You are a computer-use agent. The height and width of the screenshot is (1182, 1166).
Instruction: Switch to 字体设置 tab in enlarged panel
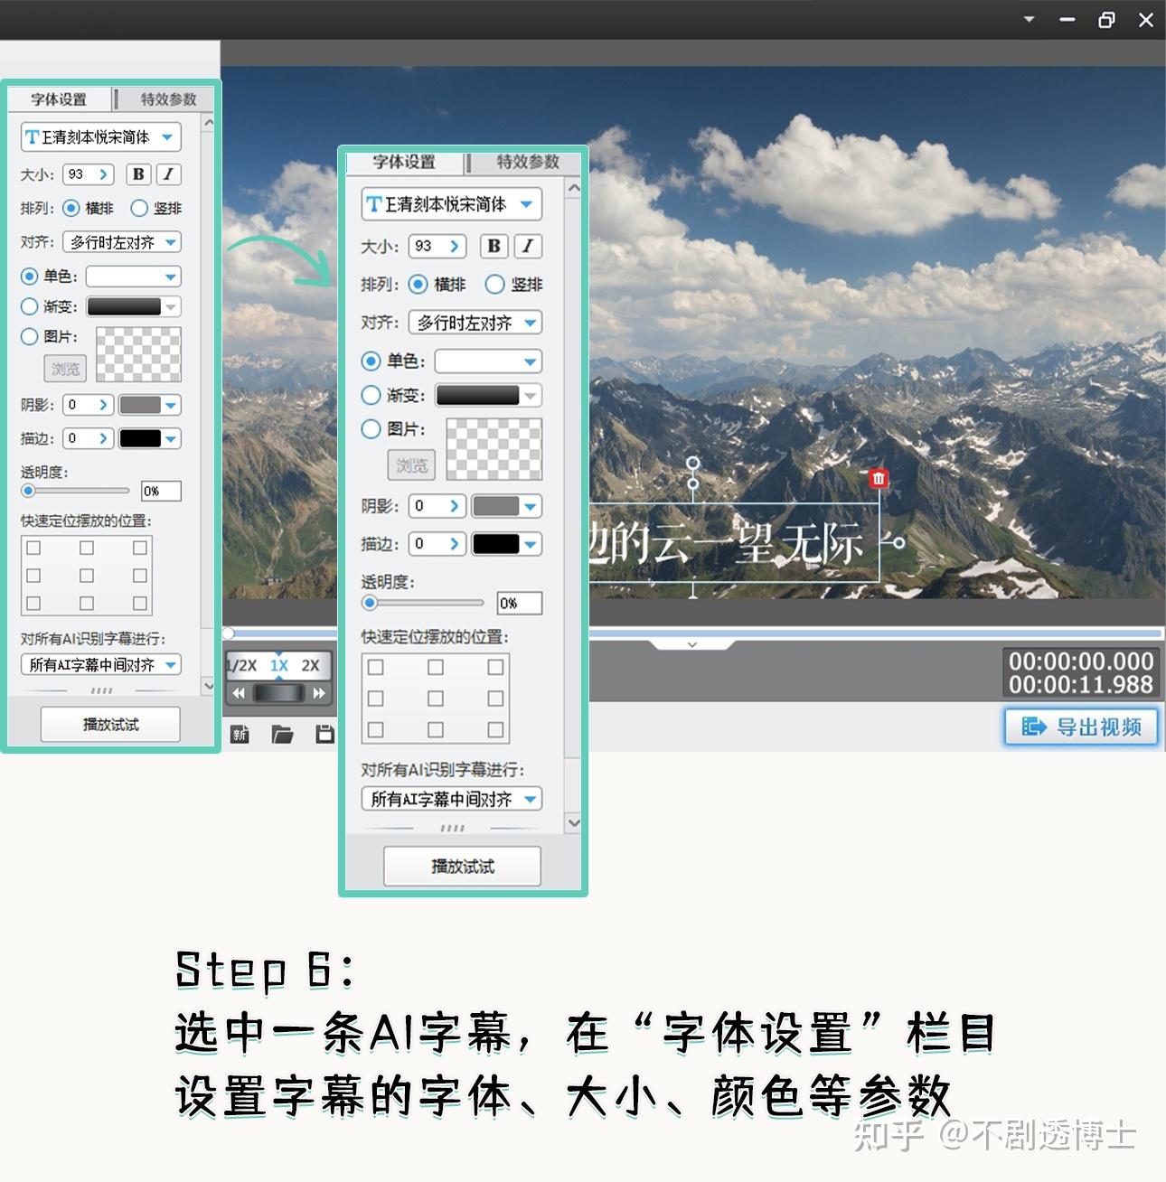(404, 162)
